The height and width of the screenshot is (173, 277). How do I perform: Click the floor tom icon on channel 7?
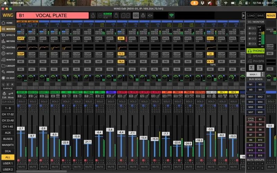pyautogui.click(x=91, y=96)
